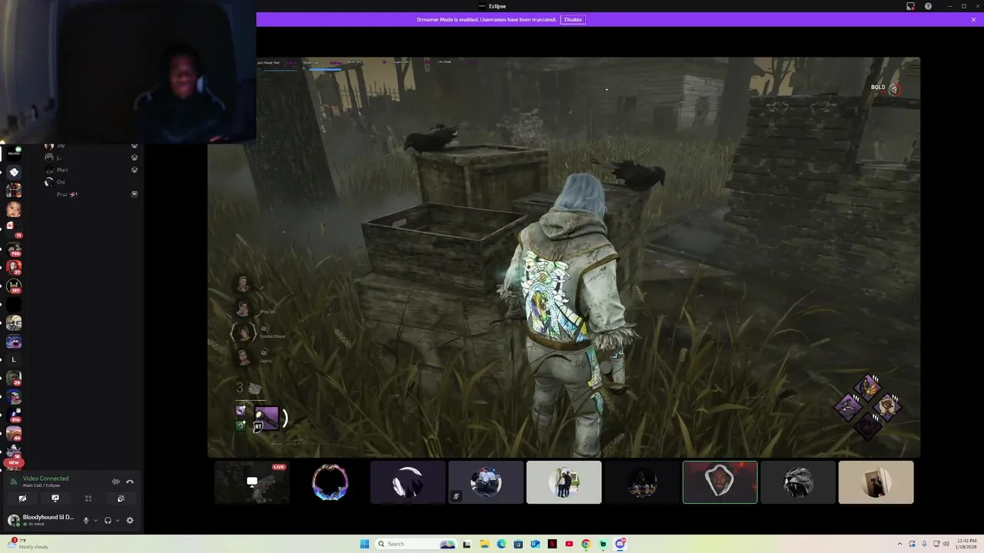
Task: Mute the microphone
Action: click(86, 521)
